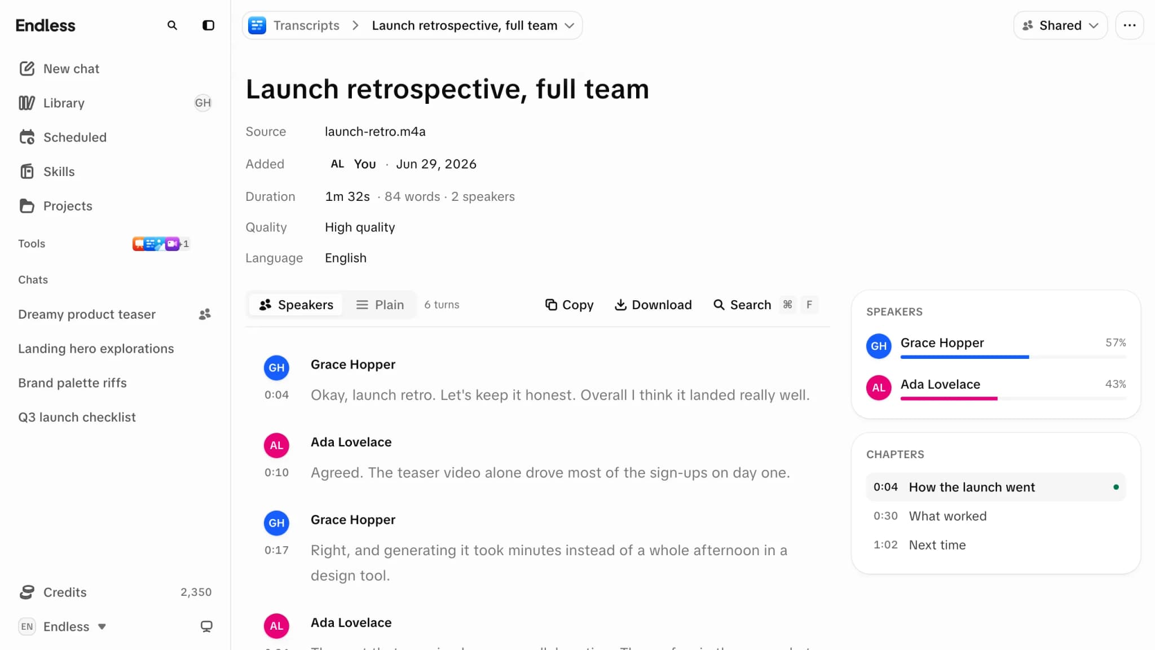
Task: Click the High quality value
Action: pos(360,228)
